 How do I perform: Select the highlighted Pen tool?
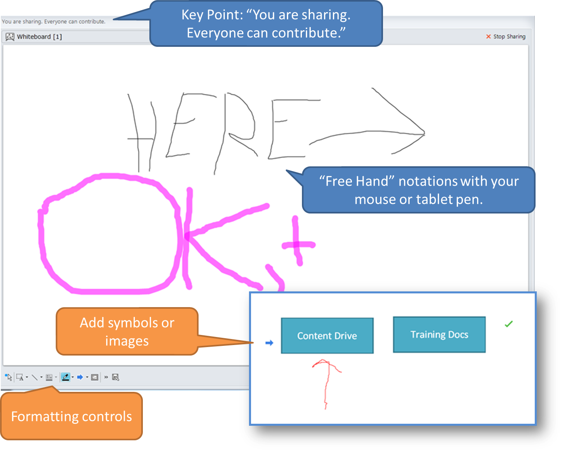[65, 377]
